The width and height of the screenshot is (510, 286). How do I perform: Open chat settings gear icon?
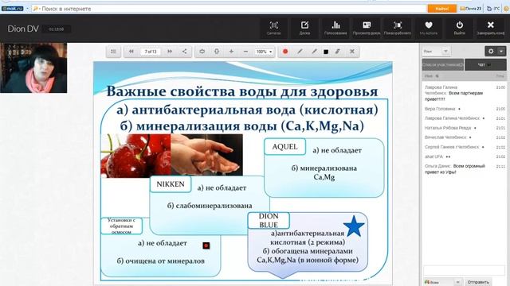click(491, 51)
